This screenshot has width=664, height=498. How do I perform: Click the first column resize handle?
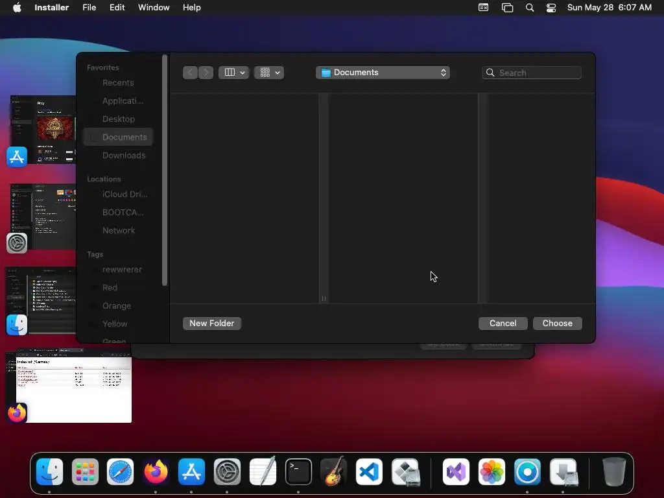(x=324, y=298)
